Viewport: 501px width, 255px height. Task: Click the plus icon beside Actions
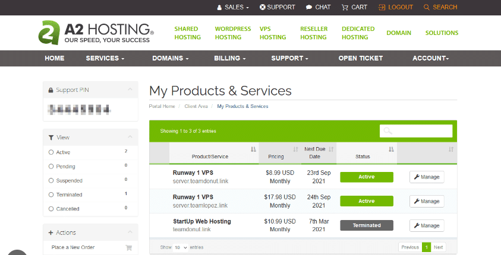pos(51,232)
